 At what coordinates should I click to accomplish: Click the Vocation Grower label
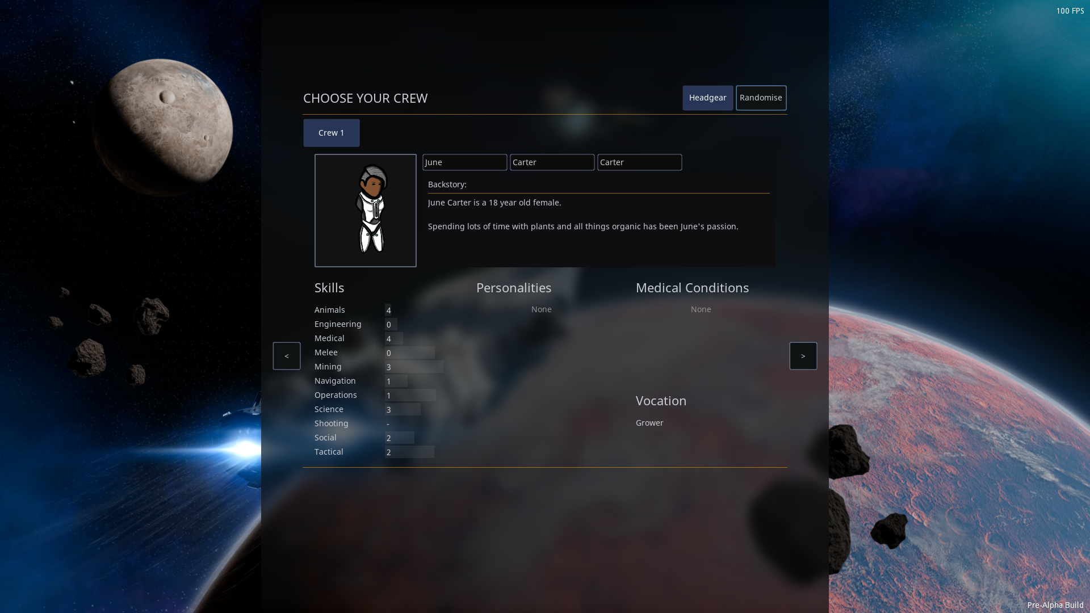649,423
